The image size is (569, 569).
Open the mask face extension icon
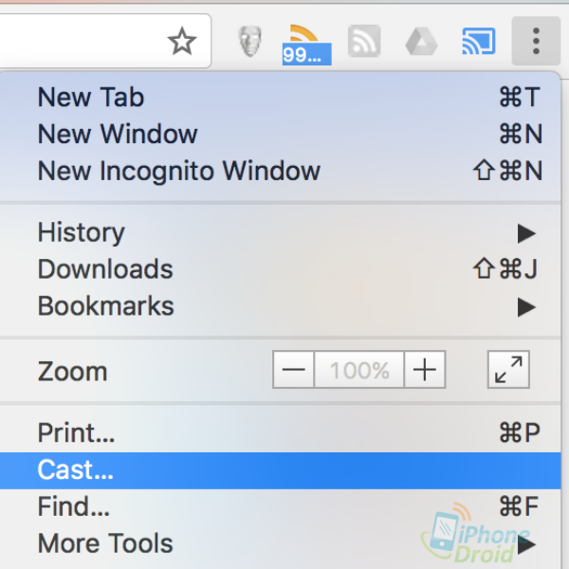(249, 42)
